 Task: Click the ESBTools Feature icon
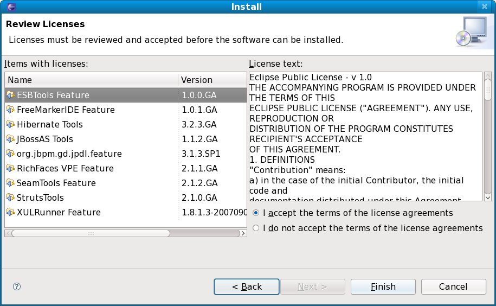pyautogui.click(x=11, y=95)
